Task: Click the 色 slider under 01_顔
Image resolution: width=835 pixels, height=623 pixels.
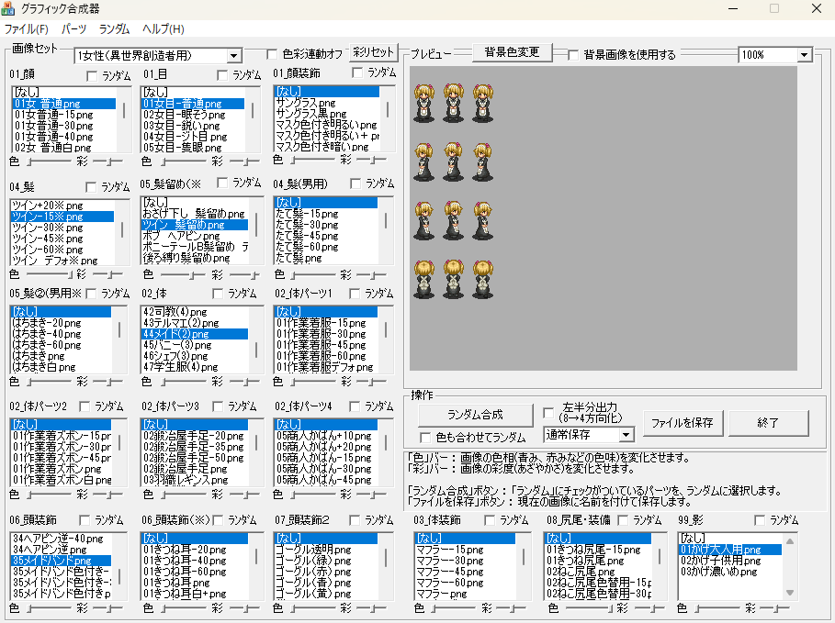Action: pos(45,160)
